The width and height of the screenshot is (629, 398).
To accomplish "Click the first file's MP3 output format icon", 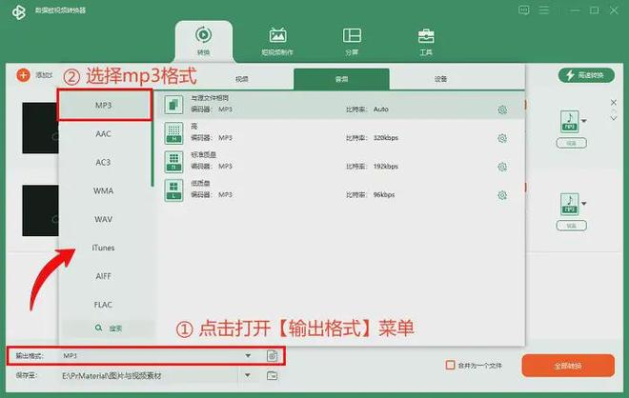I will tap(569, 122).
